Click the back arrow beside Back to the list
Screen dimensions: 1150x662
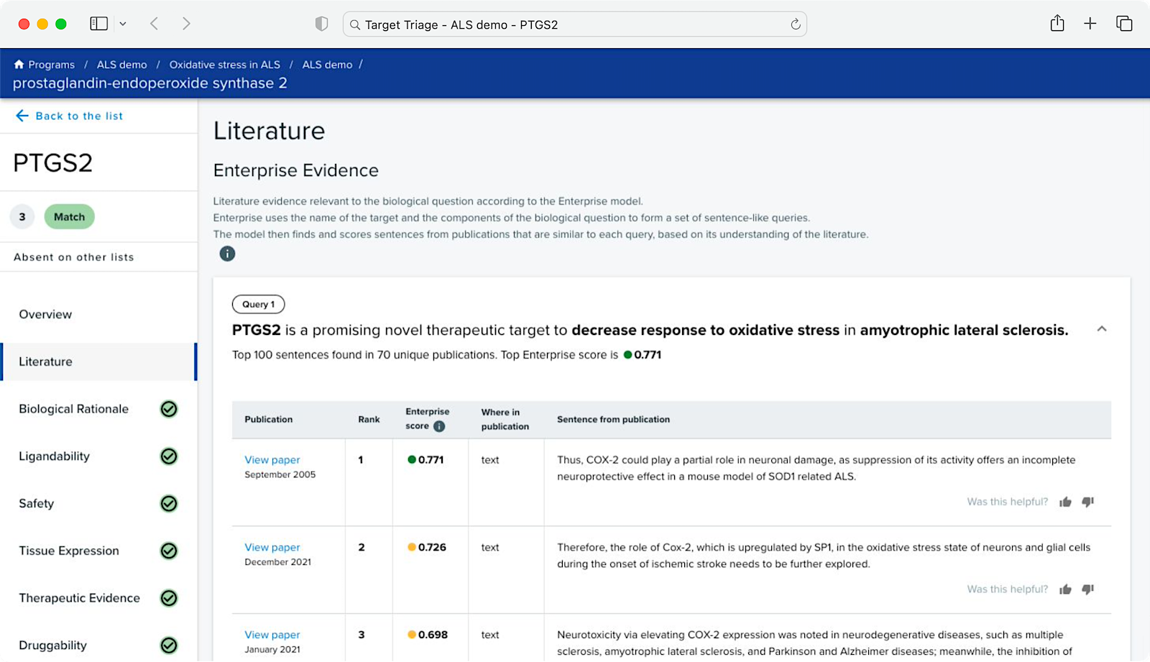click(x=22, y=116)
